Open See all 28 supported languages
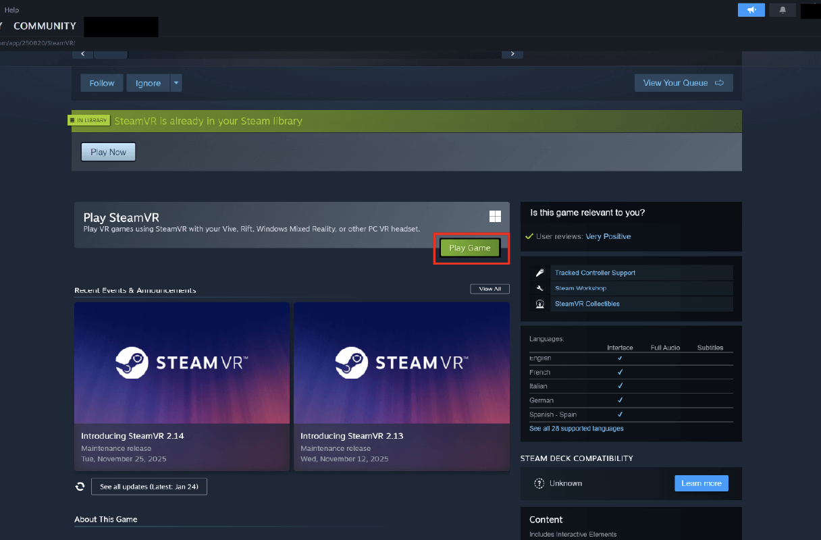 [576, 429]
